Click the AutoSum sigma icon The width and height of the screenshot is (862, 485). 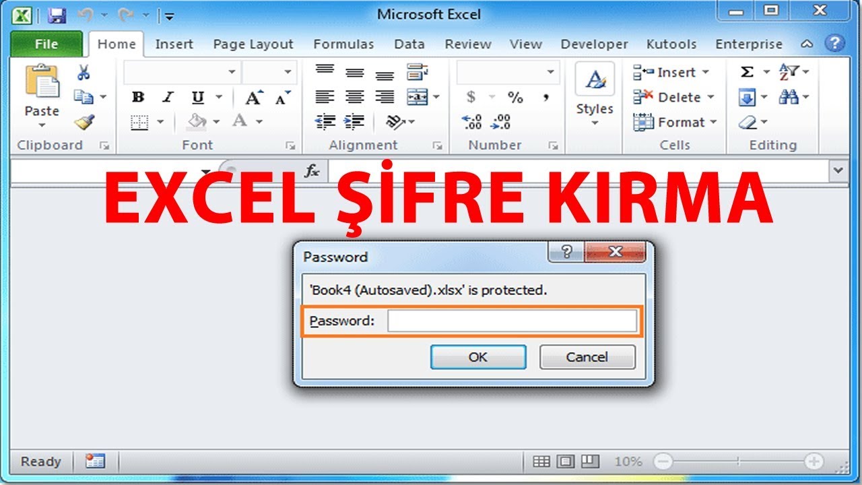(747, 72)
